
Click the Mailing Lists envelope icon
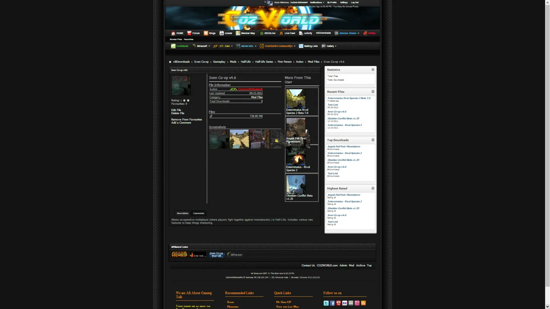tap(301, 46)
